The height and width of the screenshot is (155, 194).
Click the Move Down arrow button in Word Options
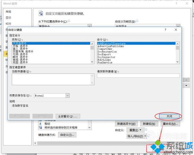point(186,85)
